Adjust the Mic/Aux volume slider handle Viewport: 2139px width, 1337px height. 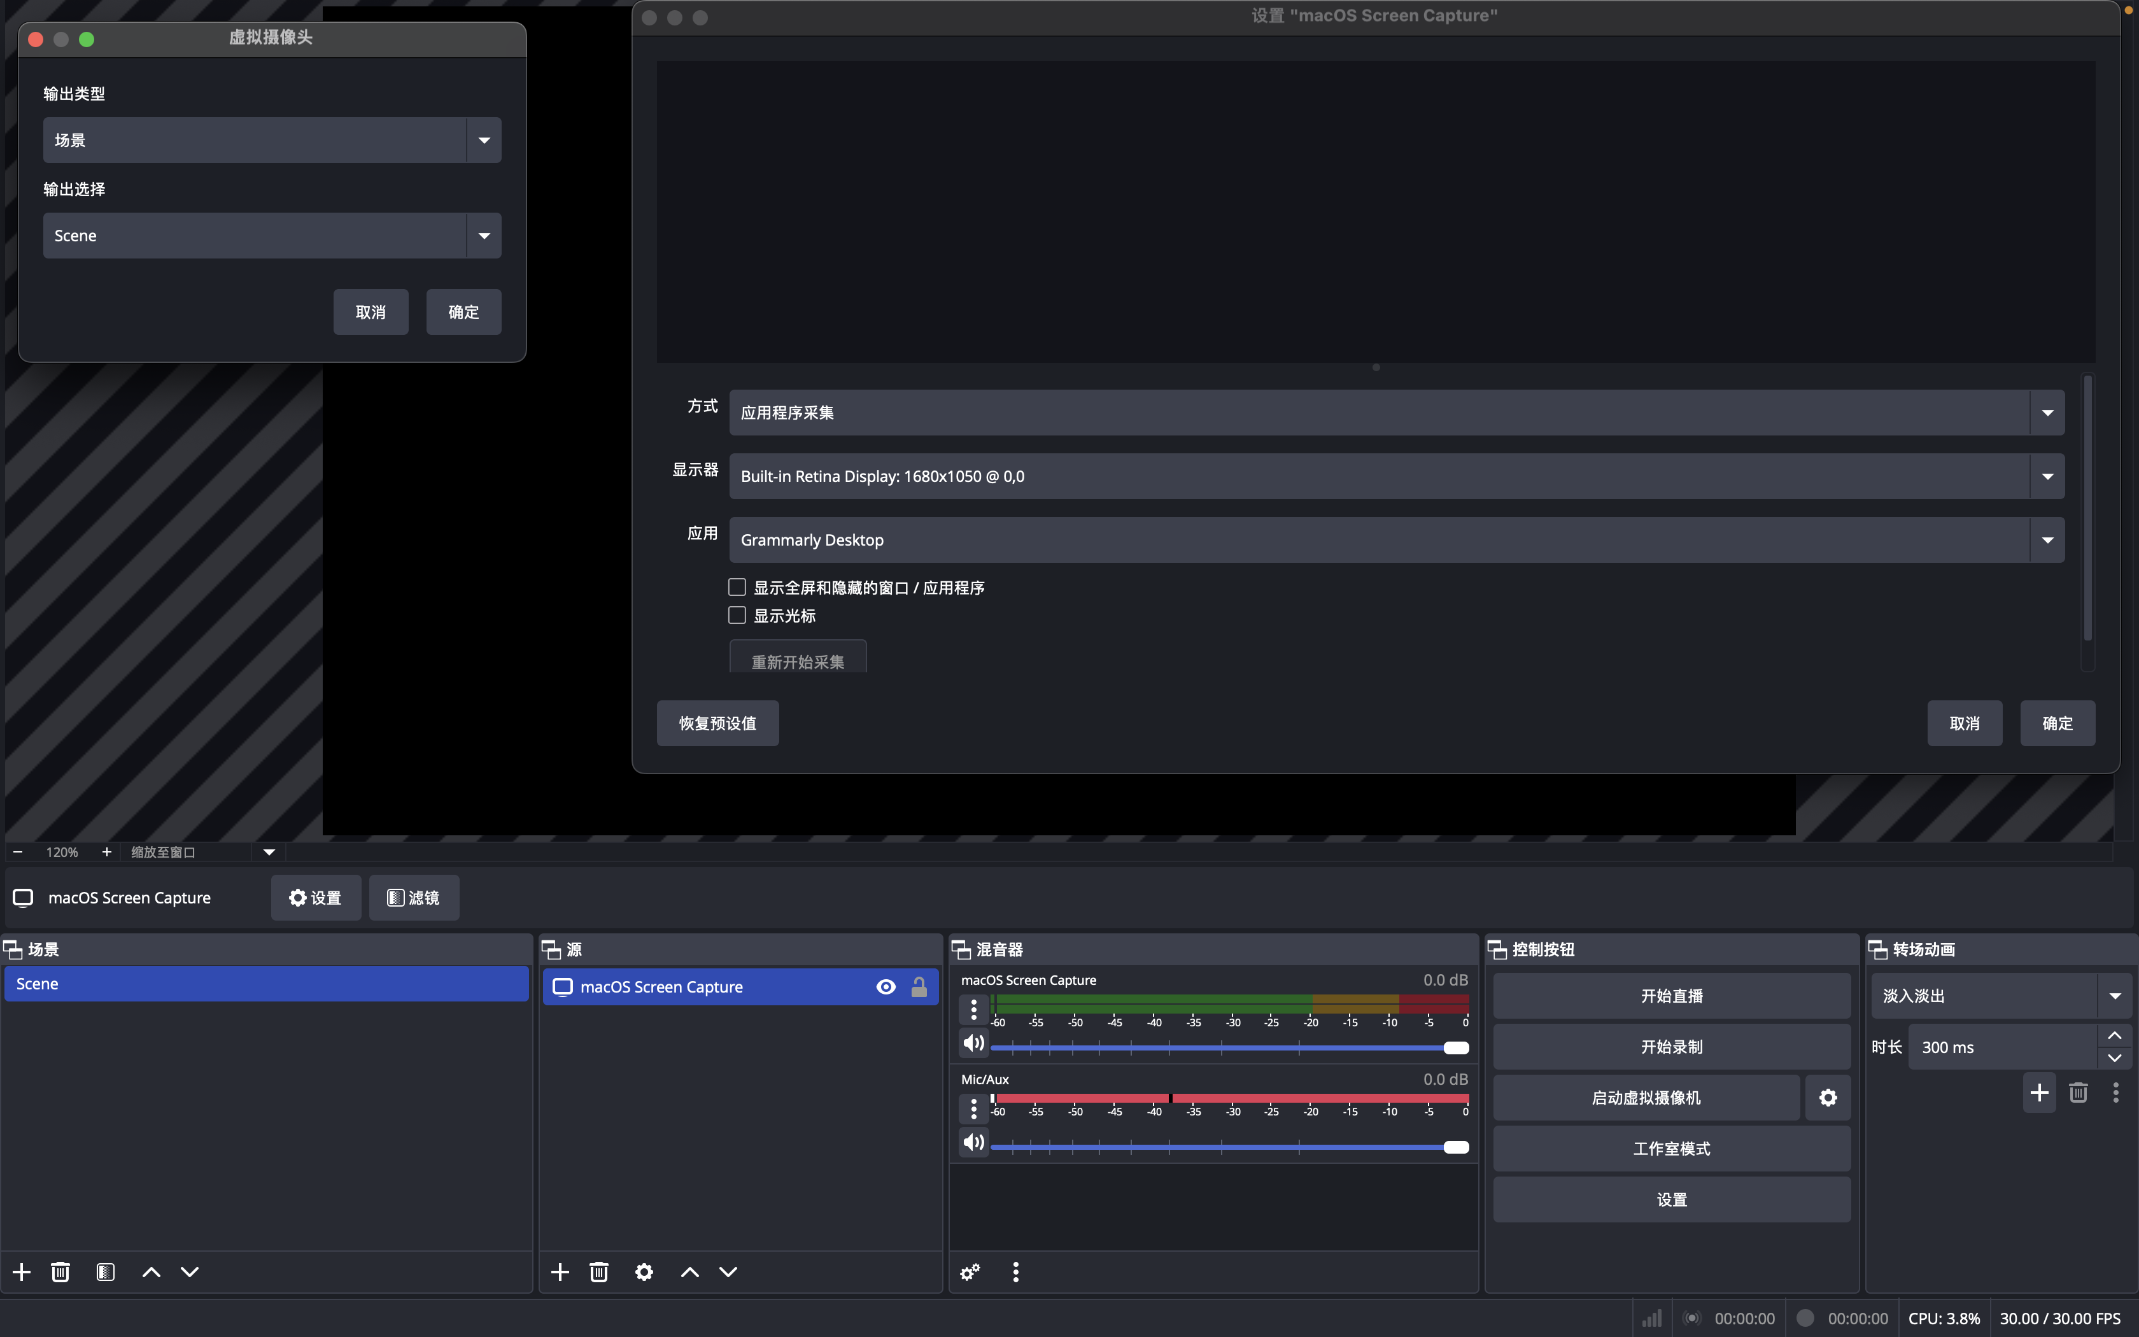click(x=1455, y=1147)
